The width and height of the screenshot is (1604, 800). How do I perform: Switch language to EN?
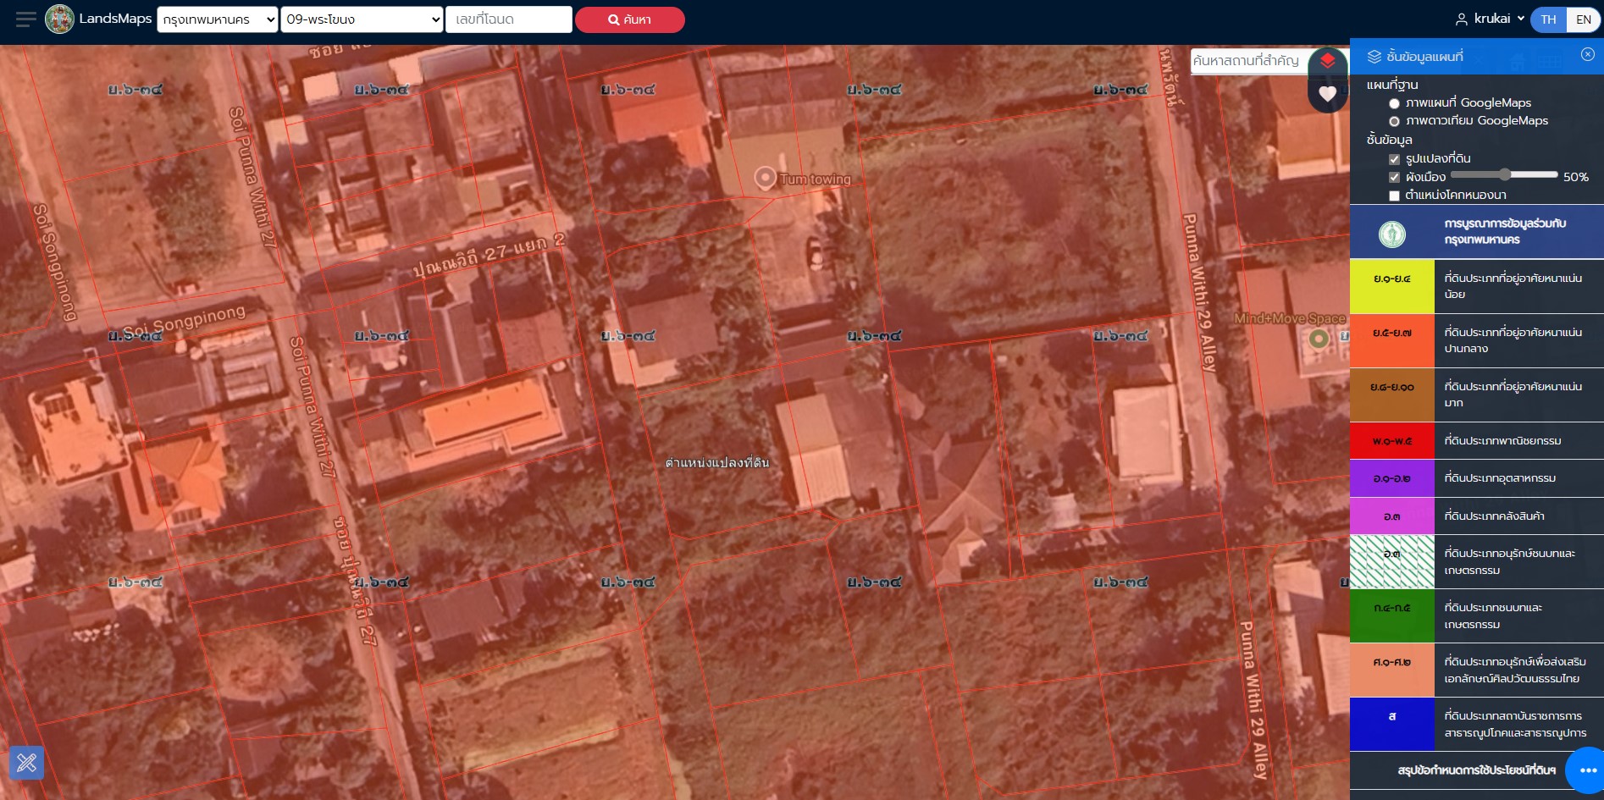(1583, 19)
